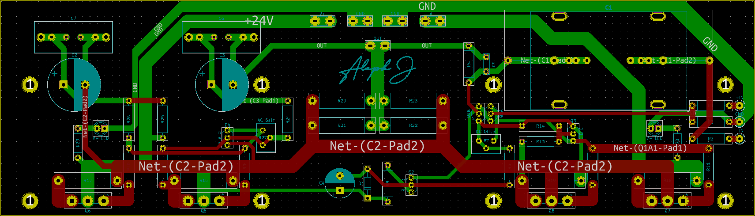Image resolution: width=755 pixels, height=216 pixels.
Task: Click the mounting hole right of Q5
Action: click(262, 201)
